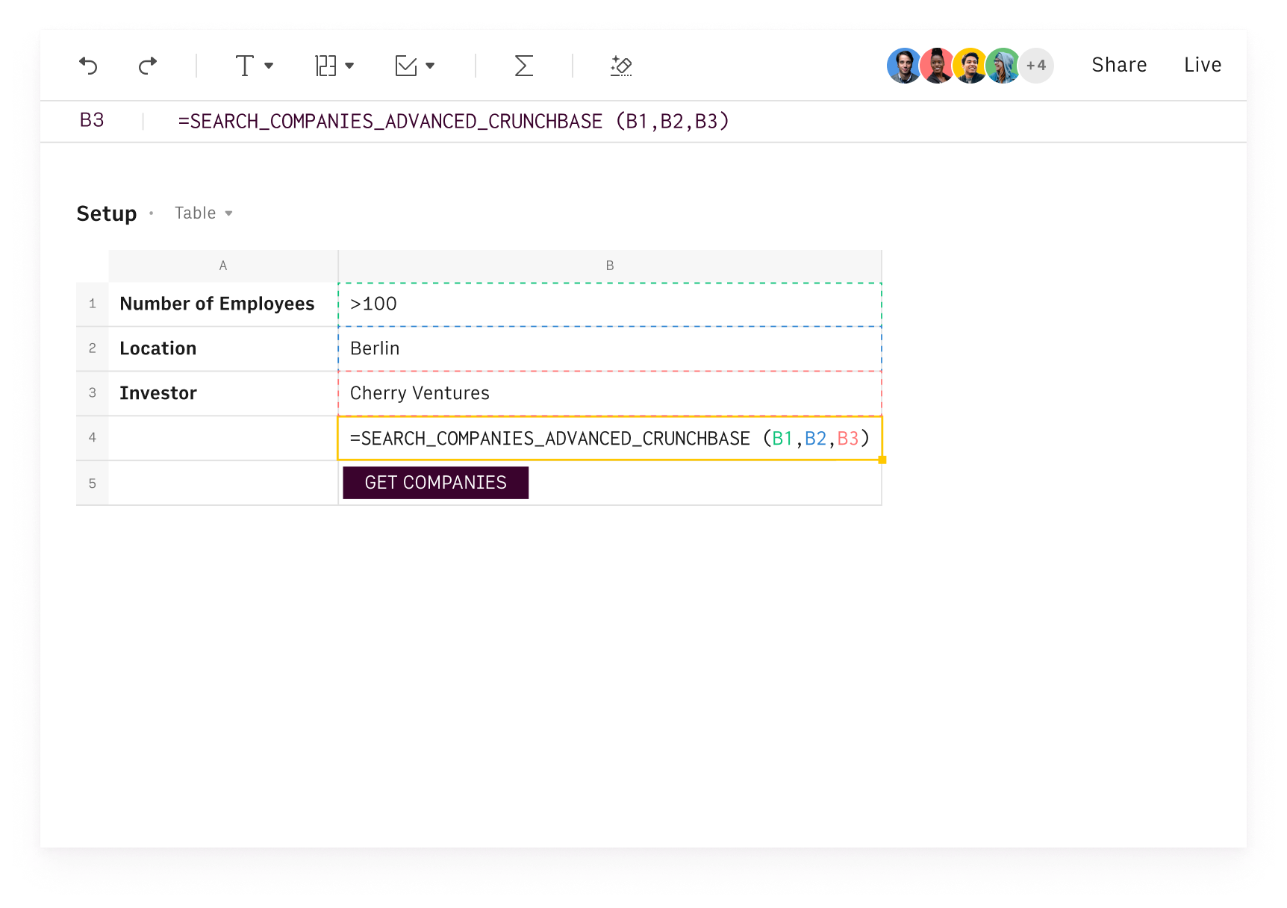Click the sigma formula icon

click(524, 66)
